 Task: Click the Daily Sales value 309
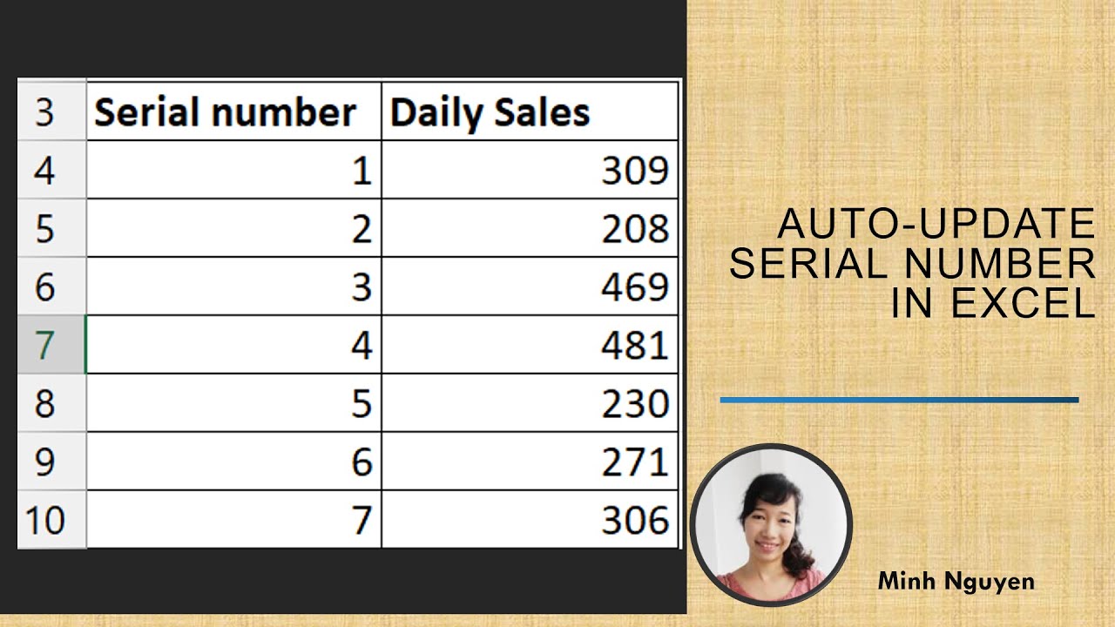(530, 170)
